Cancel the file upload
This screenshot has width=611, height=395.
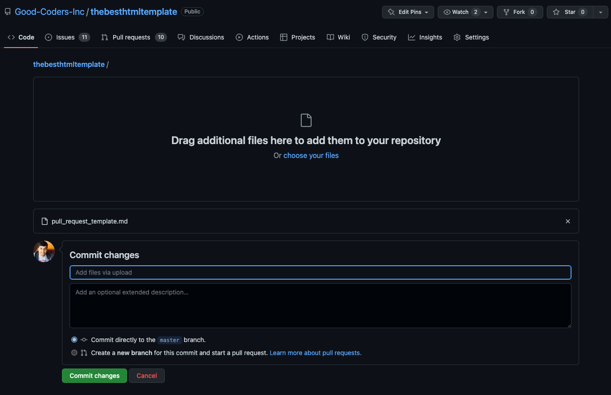[x=147, y=376]
